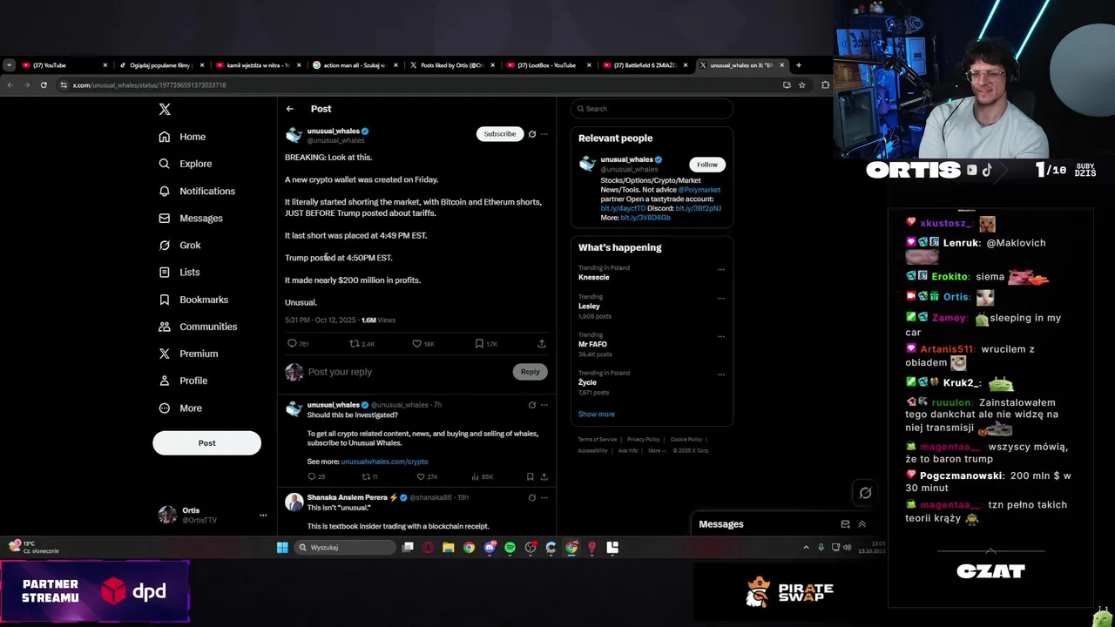Share the unusual_whales reply

(544, 477)
